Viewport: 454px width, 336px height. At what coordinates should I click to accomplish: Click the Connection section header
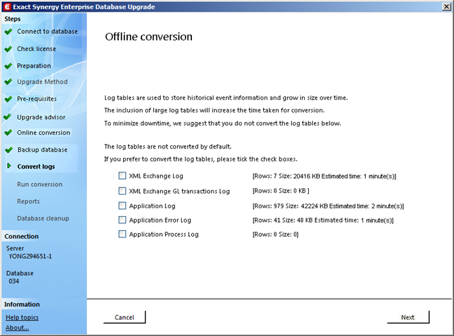[x=21, y=236]
